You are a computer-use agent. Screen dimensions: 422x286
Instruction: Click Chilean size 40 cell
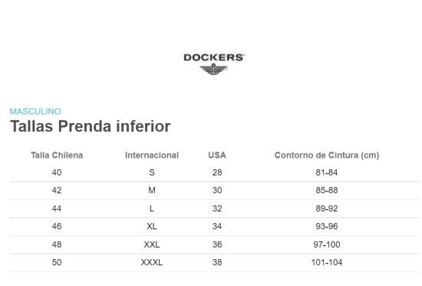point(57,172)
